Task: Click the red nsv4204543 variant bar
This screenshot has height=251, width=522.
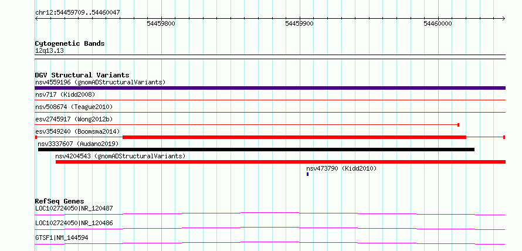Action: click(280, 162)
